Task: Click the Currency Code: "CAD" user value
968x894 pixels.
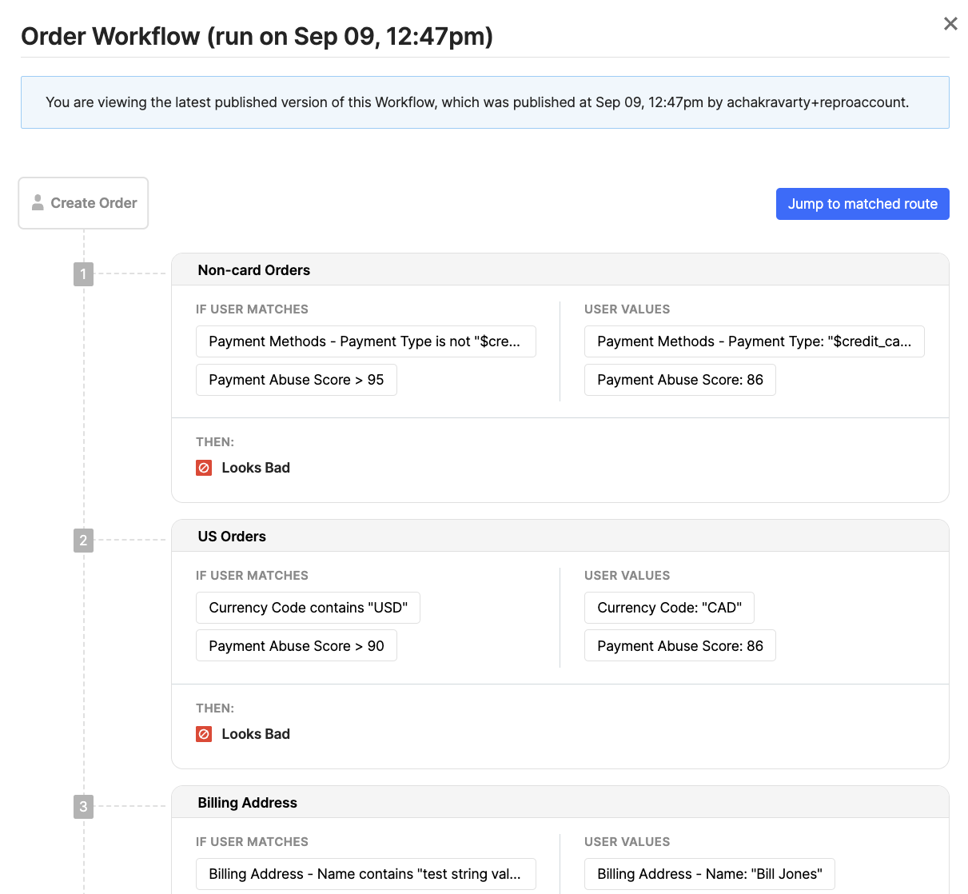Action: click(669, 608)
